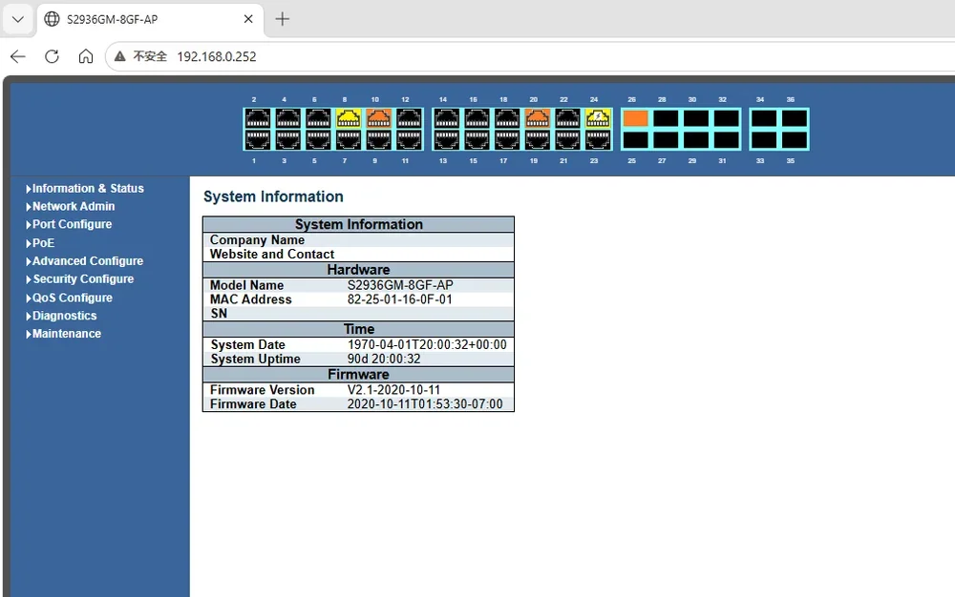Viewport: 955px width, 597px height.
Task: Click the orange port 10 icon
Action: [378, 118]
